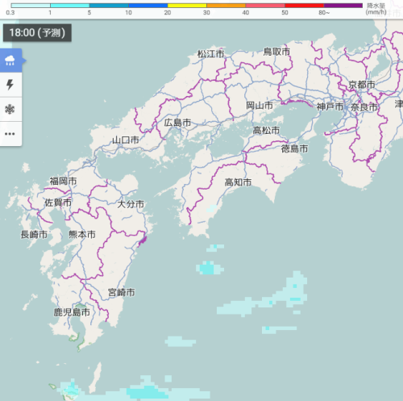
Task: Switch to the lightning bolt layer
Action: 10,85
